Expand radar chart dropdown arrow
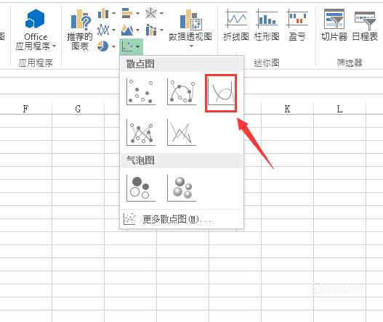This screenshot has height=322, width=383. pyautogui.click(x=161, y=13)
